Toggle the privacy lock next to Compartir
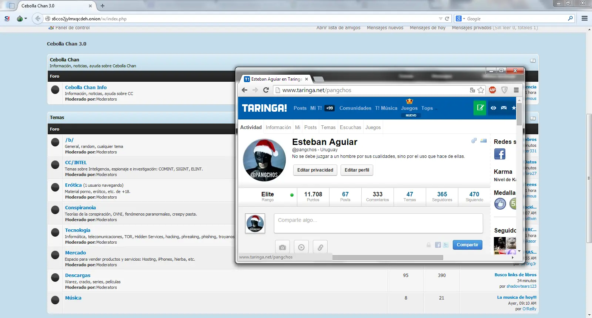The image size is (592, 318). (x=429, y=245)
